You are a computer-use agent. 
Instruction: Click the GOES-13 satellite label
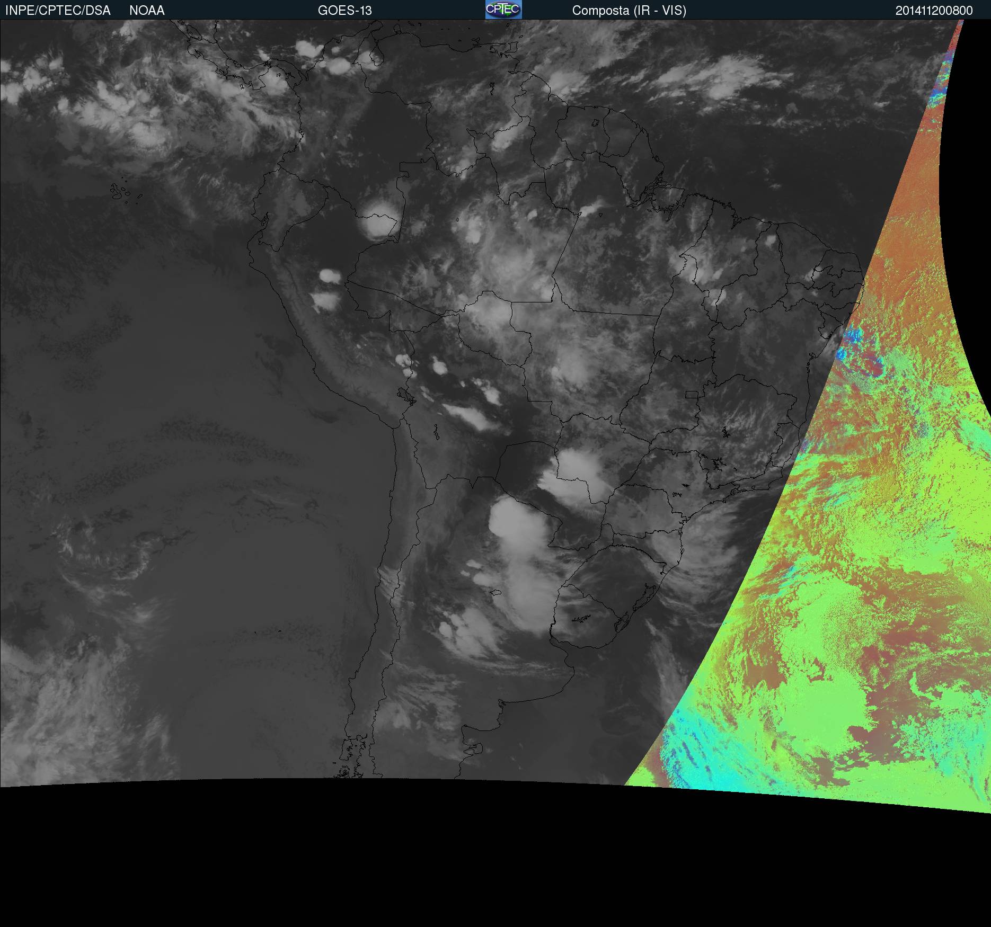coord(345,11)
